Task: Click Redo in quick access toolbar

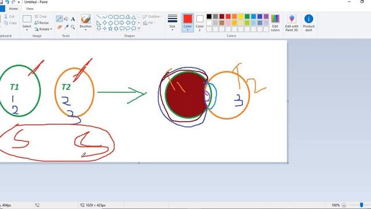Action: (13, 2)
